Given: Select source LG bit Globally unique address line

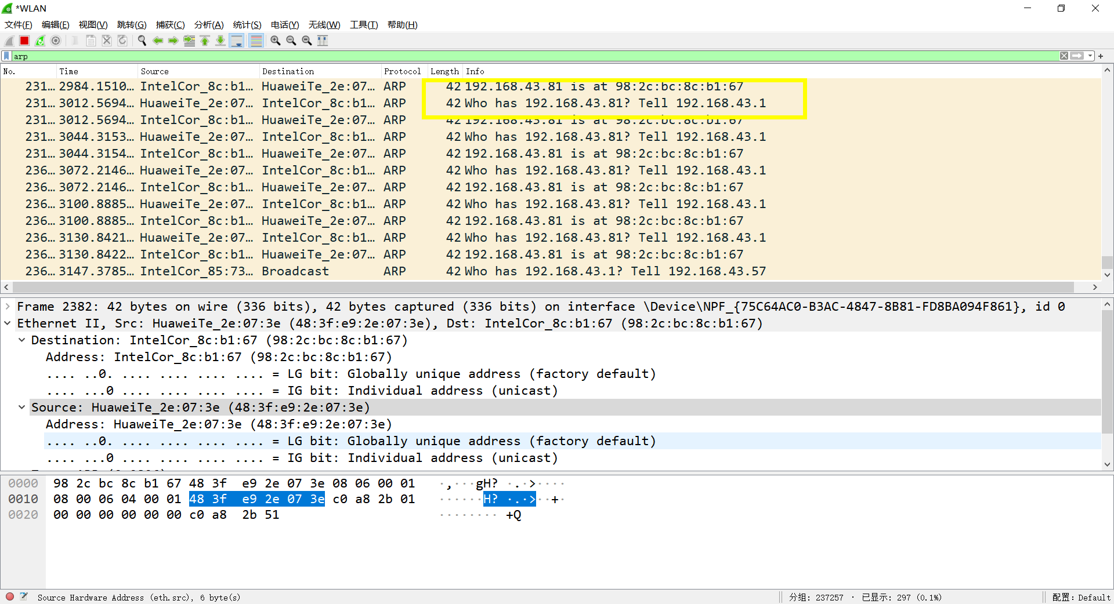Looking at the screenshot, I should [572, 441].
